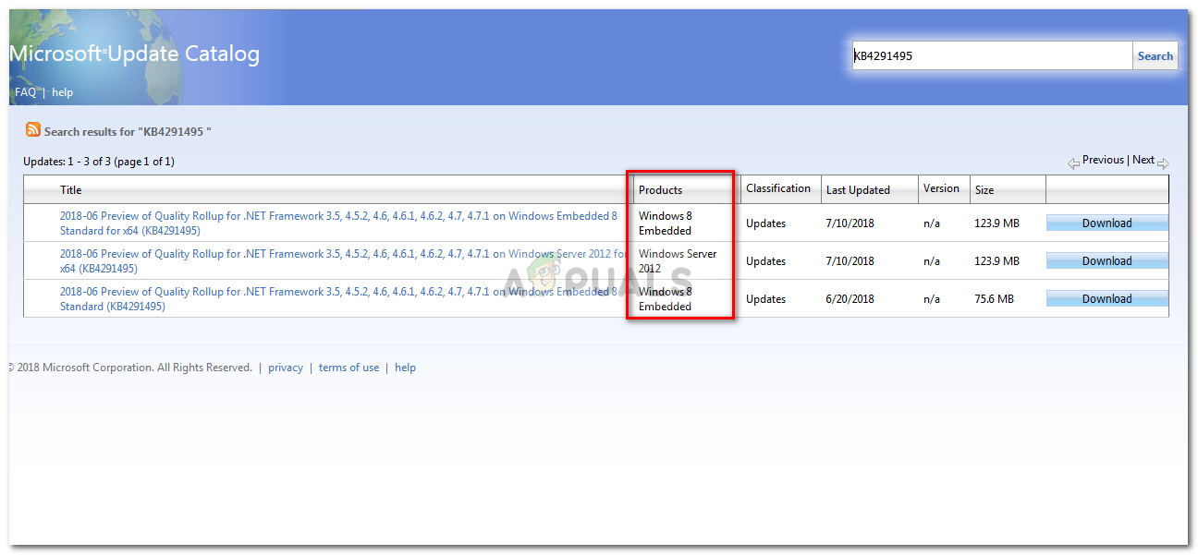Select the '75.6 MB' size cell
The width and height of the screenshot is (1198, 555).
pyautogui.click(x=995, y=299)
